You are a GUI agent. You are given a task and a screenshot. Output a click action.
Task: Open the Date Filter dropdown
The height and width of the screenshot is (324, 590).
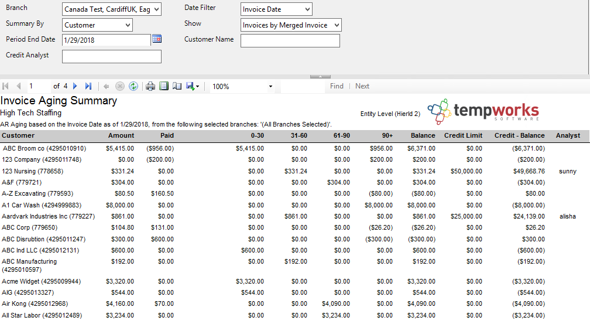point(307,9)
